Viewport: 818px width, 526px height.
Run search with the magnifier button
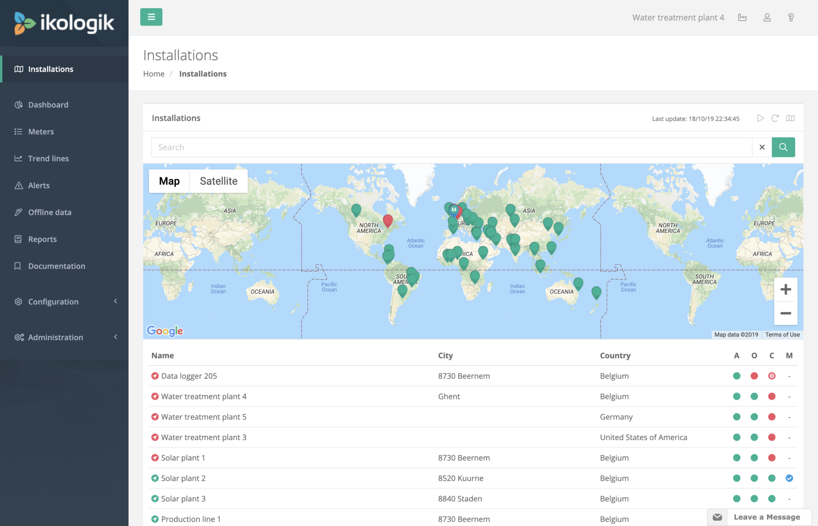tap(783, 147)
